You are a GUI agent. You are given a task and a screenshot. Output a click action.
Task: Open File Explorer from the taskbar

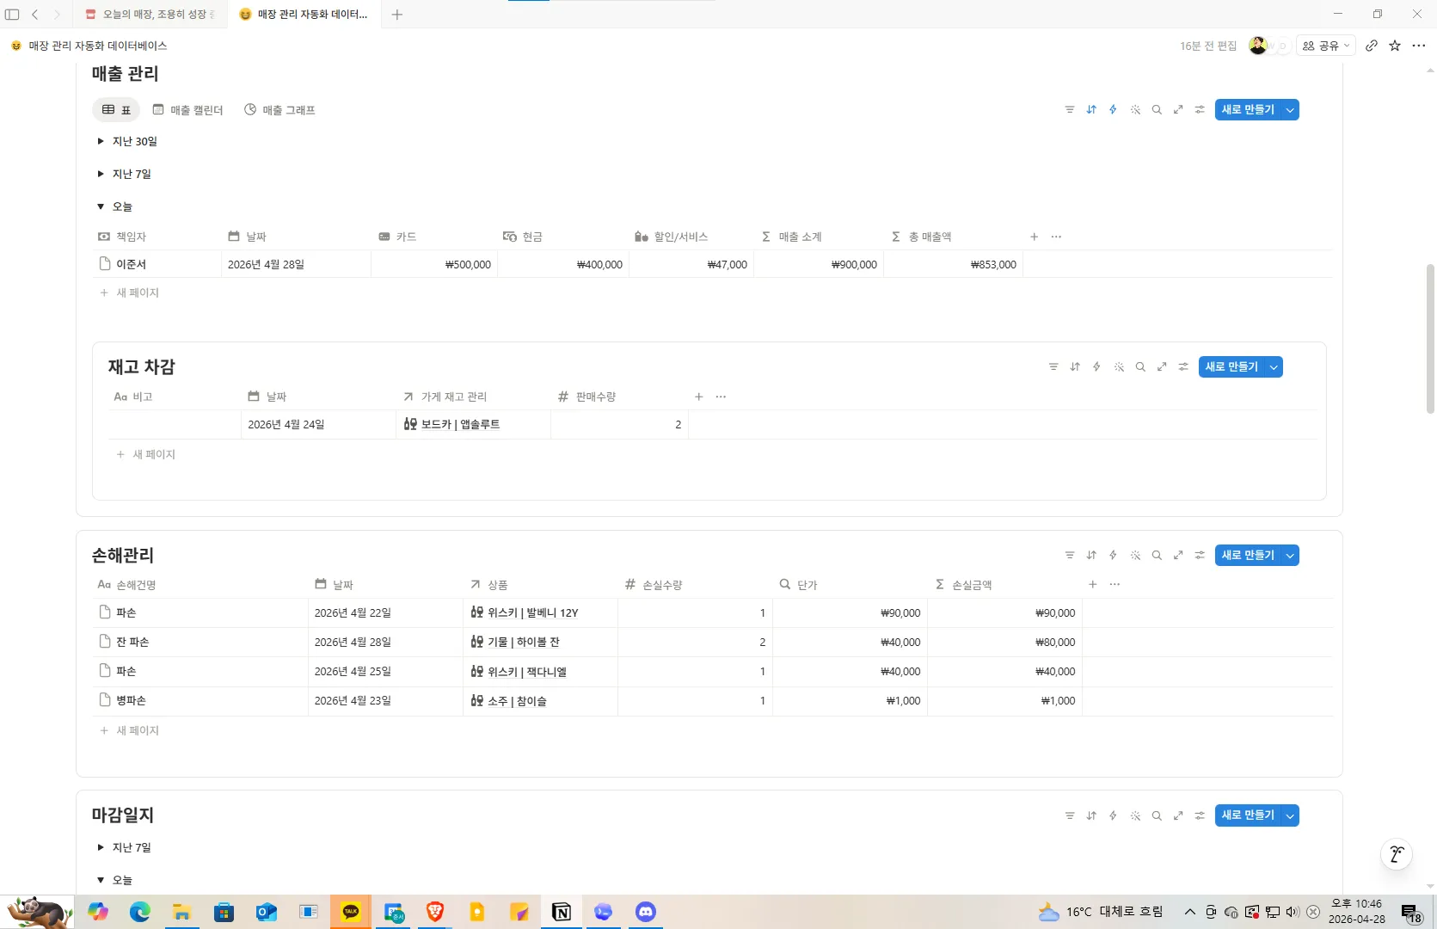[181, 912]
